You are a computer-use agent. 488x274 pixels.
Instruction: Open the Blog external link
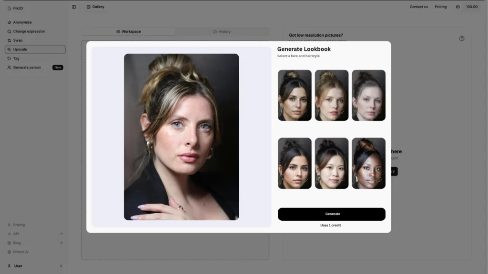(16, 243)
